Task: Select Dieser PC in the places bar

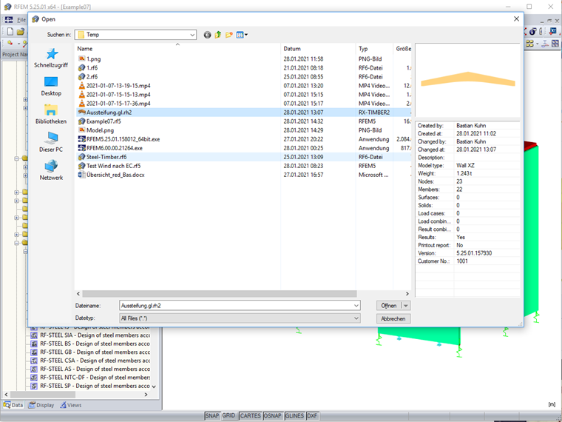Action: pos(51,142)
